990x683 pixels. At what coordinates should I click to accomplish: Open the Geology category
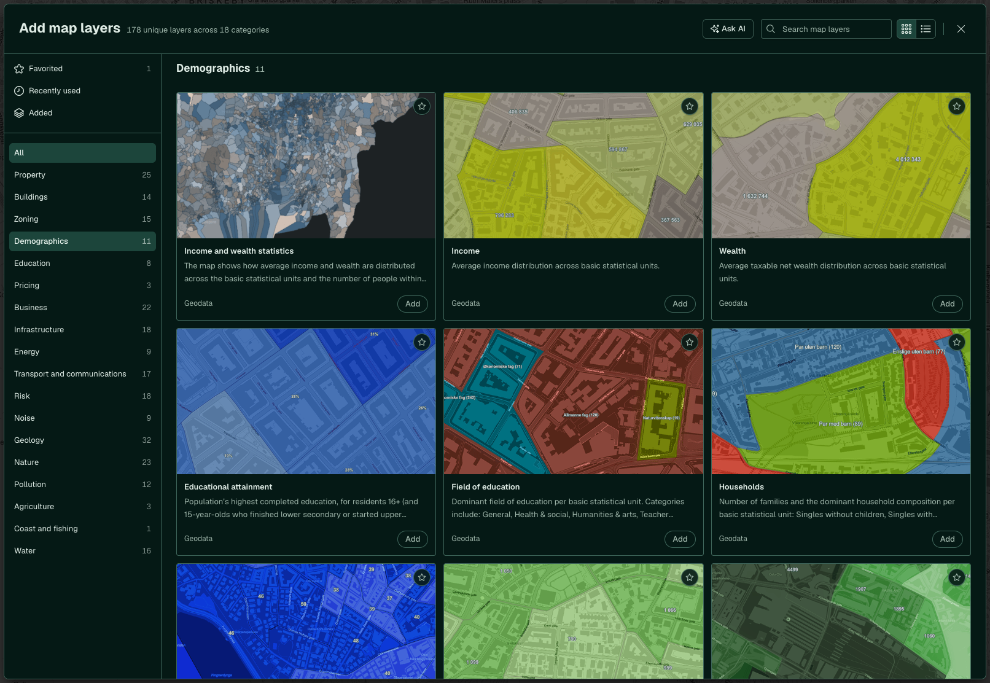point(82,440)
